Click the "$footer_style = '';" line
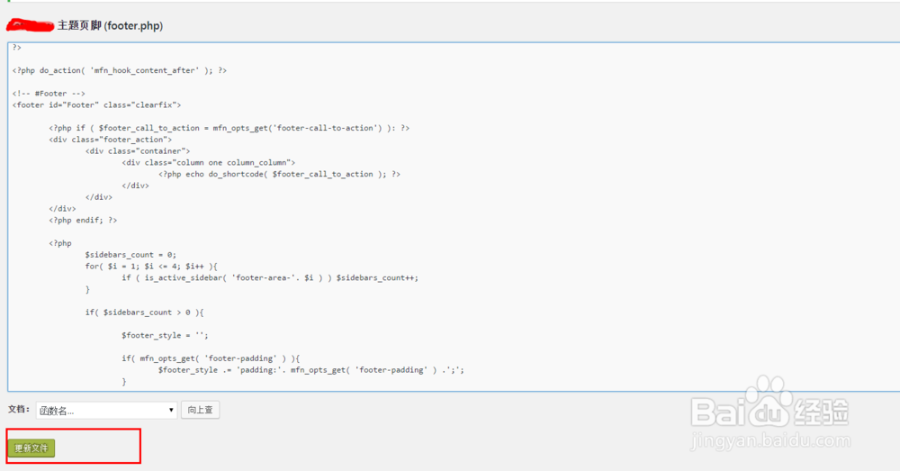 [x=165, y=335]
